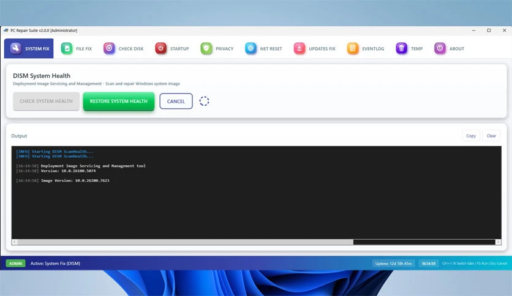The width and height of the screenshot is (512, 296).
Task: Click the ADMIN badge in status bar
Action: 15,264
